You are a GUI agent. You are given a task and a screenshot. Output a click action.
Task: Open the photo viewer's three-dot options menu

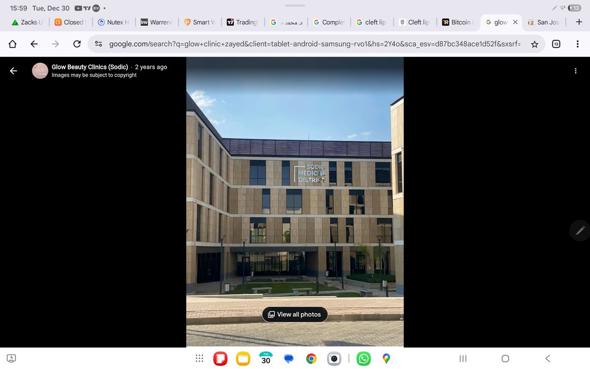575,71
